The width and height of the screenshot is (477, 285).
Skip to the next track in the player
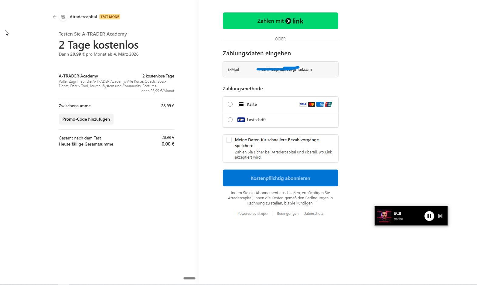pyautogui.click(x=440, y=216)
